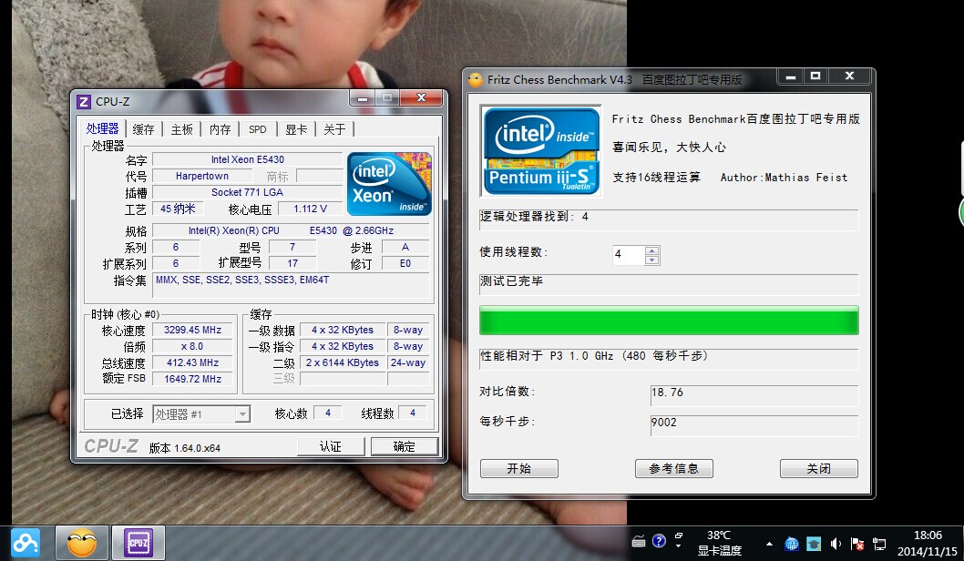Click the bus speed value "412.43 MHz"
This screenshot has height=561, width=964.
tap(192, 362)
